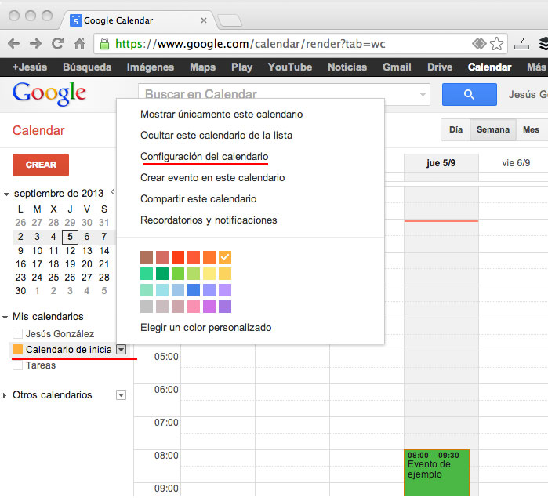Open the browser home page icon

(80, 44)
